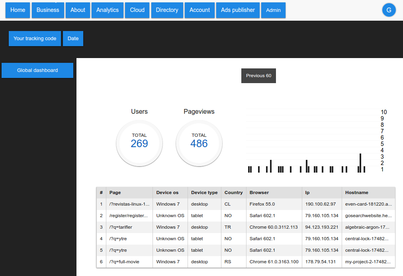
Task: Open the Home menu item
Action: pos(18,10)
